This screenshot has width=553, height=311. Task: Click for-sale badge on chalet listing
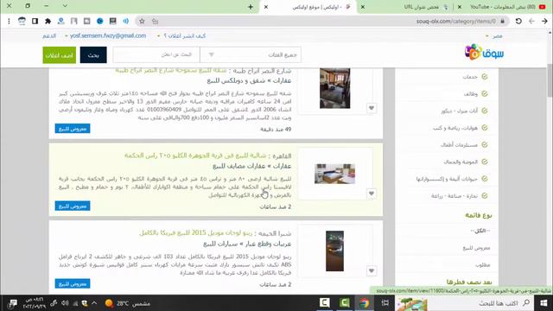pyautogui.click(x=73, y=206)
